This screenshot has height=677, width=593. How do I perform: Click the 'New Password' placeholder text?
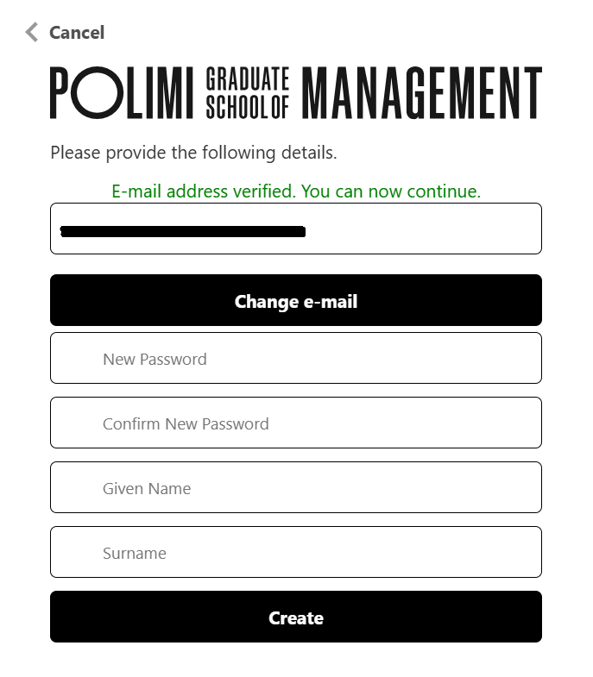tap(155, 360)
